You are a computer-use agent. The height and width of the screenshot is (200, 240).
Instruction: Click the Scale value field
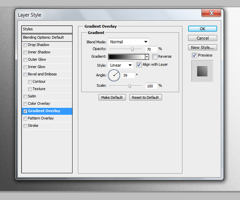151,86
